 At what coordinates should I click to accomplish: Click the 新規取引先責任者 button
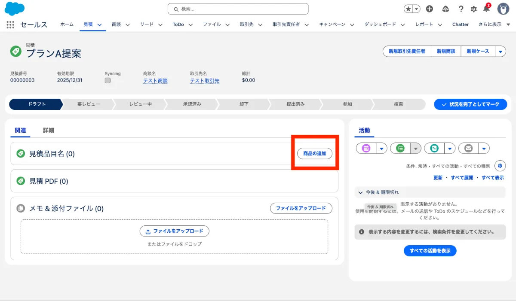pos(407,51)
